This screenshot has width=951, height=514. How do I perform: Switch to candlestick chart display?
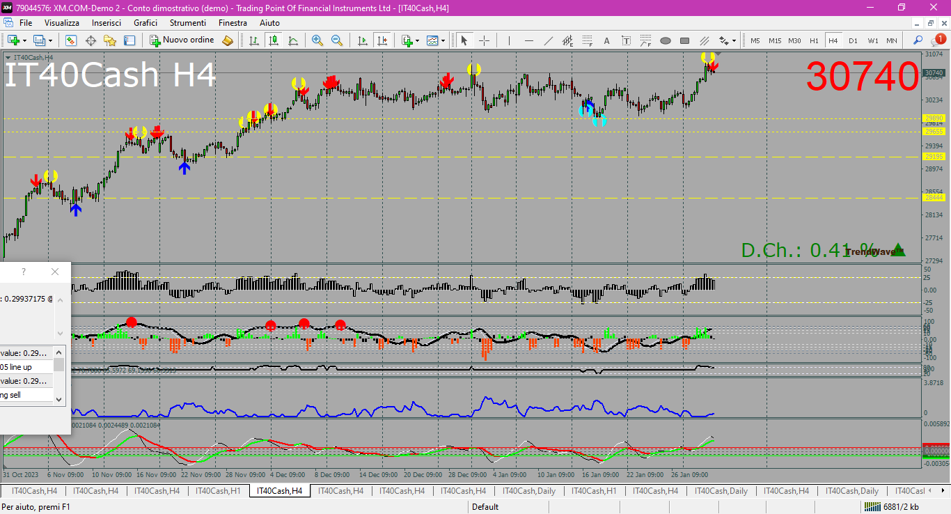point(274,40)
